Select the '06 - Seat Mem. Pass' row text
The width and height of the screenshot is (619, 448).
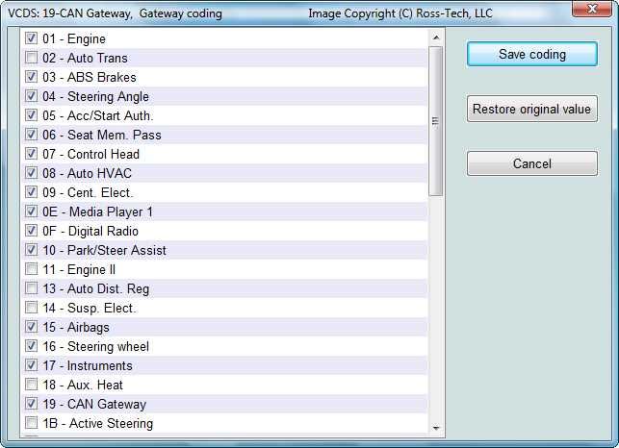102,135
